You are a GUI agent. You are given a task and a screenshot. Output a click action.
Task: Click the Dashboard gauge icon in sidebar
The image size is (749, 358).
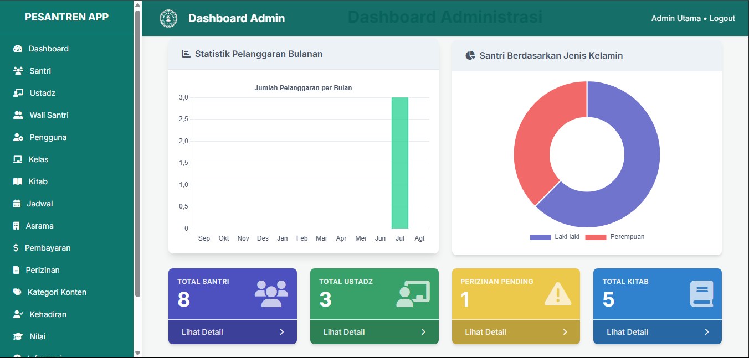(x=18, y=49)
